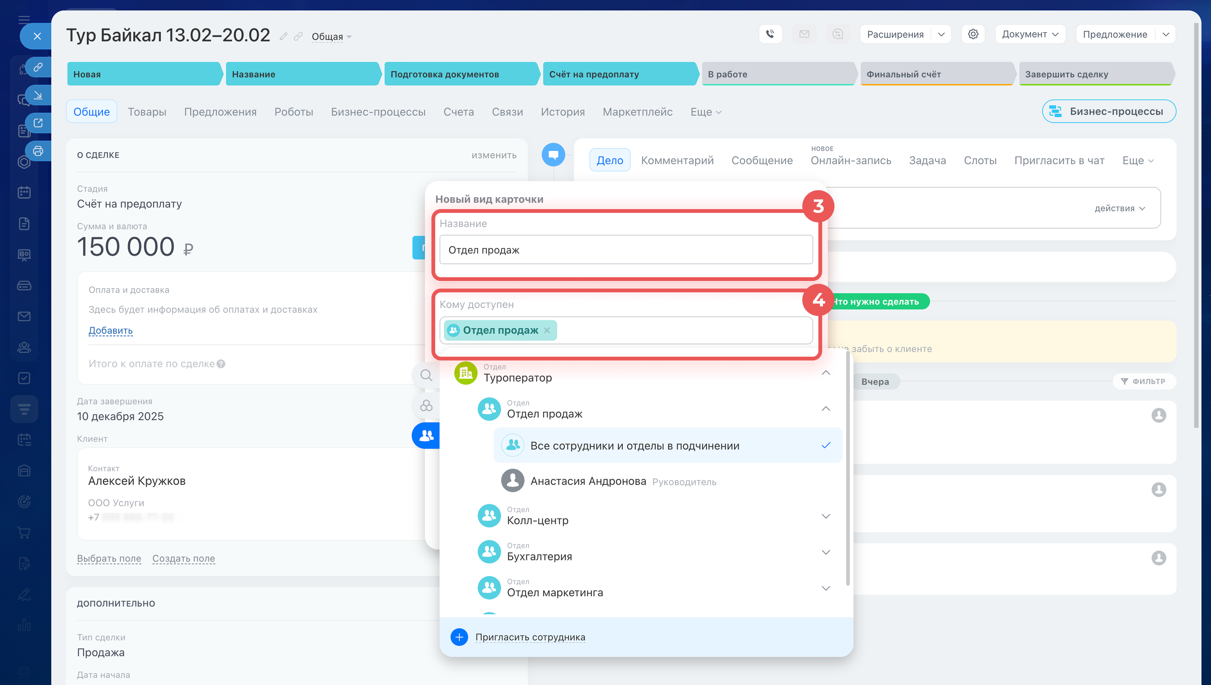The width and height of the screenshot is (1211, 685).
Task: Open the Документ dropdown
Action: tap(1029, 34)
